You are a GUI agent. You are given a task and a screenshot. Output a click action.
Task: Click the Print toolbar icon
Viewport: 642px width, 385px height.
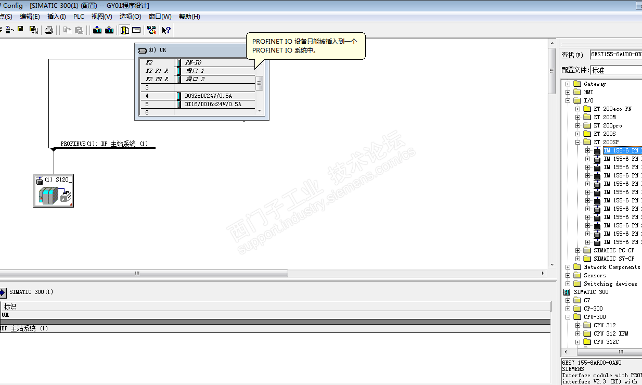pos(49,30)
